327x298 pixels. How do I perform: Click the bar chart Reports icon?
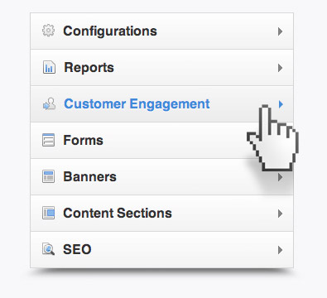point(49,67)
